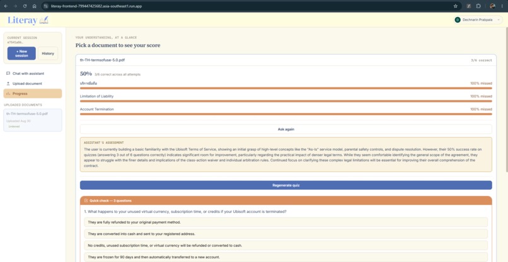Bookmark this page with the star icon
The height and width of the screenshot is (262, 508).
point(455,6)
